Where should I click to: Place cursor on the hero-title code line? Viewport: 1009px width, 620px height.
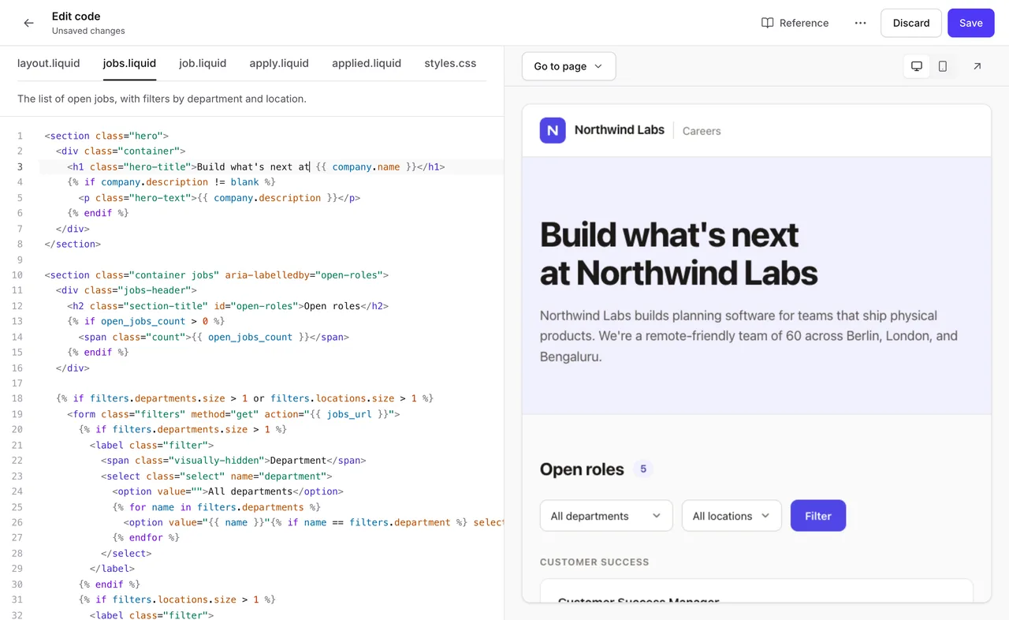(x=256, y=167)
